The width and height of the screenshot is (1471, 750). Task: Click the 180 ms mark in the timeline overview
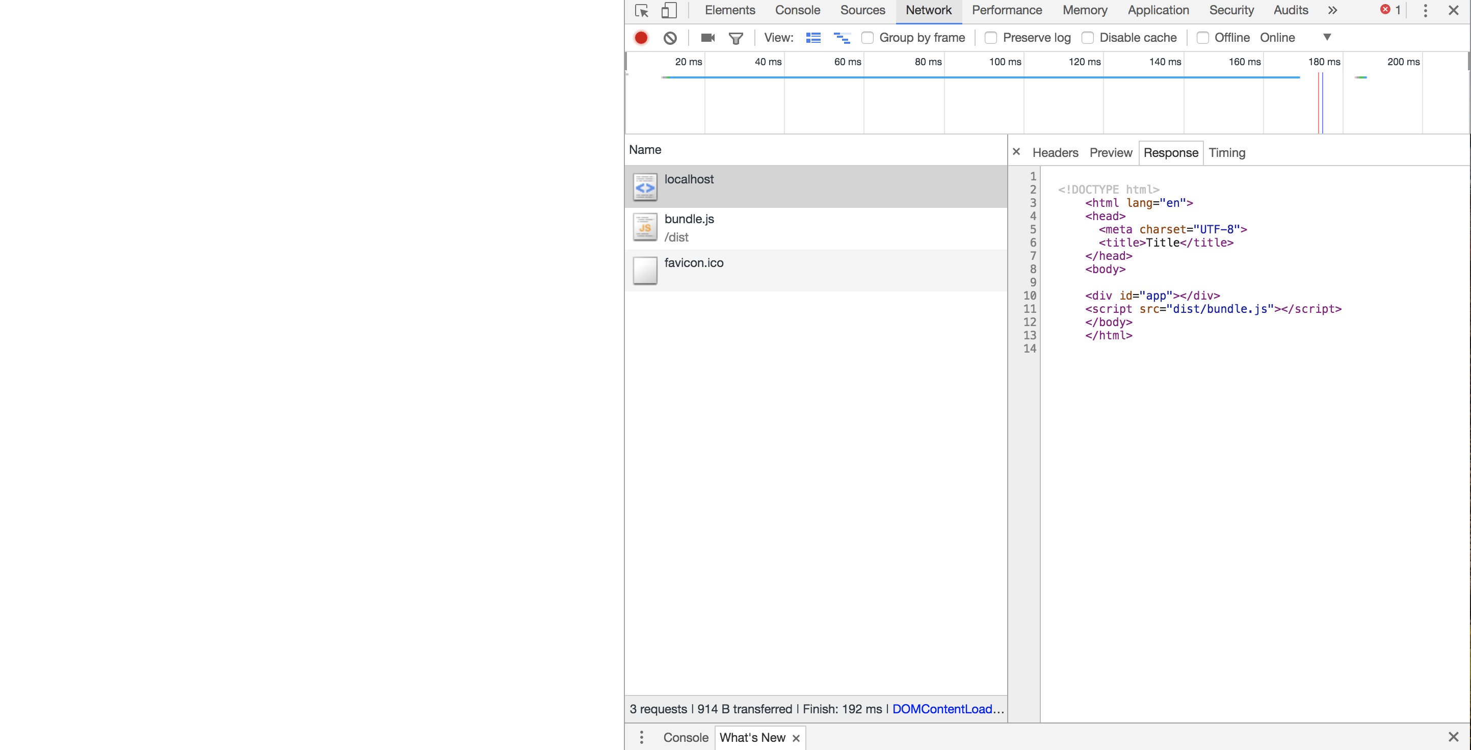click(x=1324, y=62)
